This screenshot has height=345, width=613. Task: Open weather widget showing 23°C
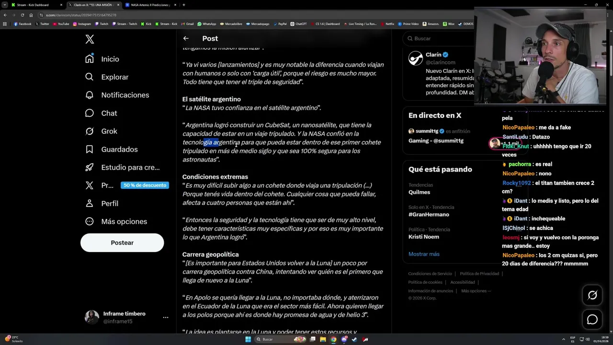(x=13, y=339)
